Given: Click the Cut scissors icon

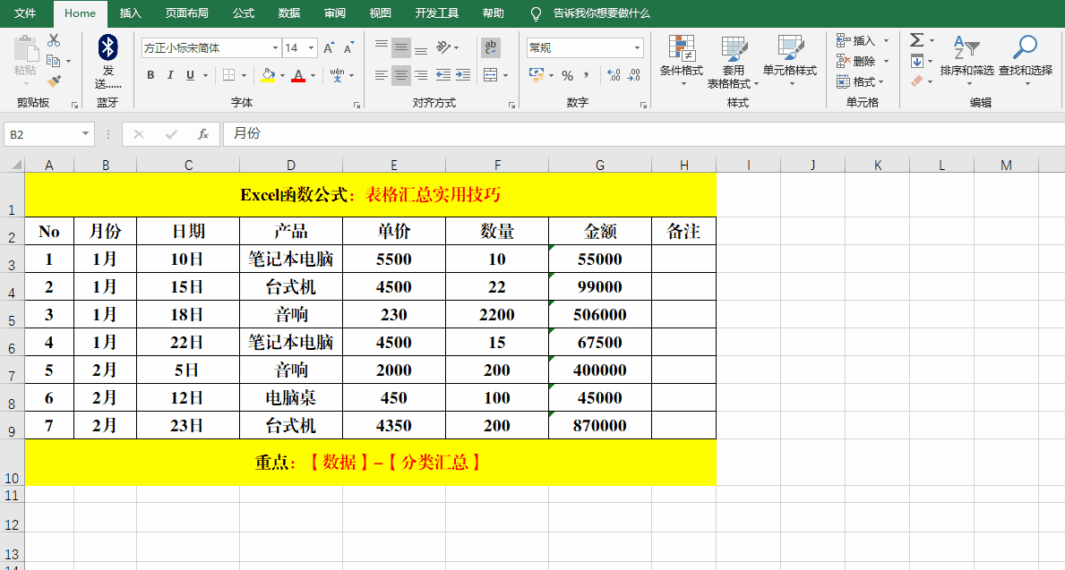Looking at the screenshot, I should pyautogui.click(x=54, y=41).
